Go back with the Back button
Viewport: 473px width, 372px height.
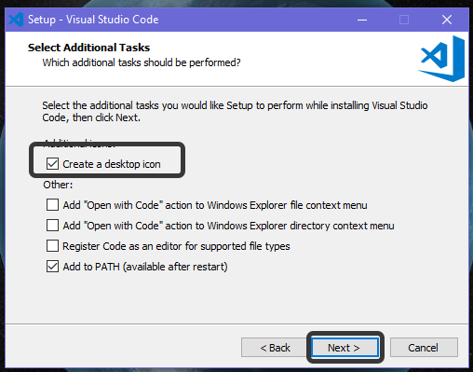pos(275,348)
